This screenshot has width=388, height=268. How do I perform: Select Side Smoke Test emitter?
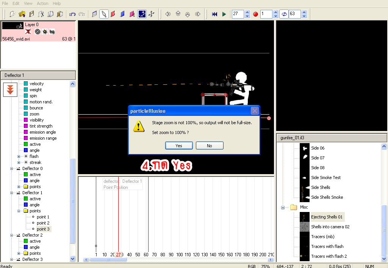click(x=325, y=178)
